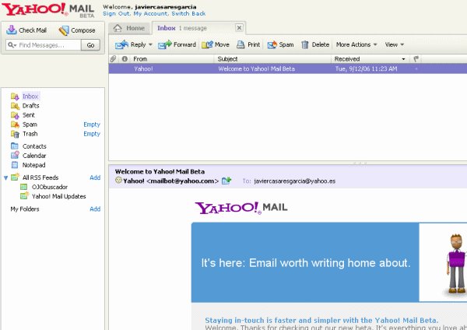Image resolution: width=467 pixels, height=330 pixels.
Task: Click the Received column sort arrow
Action: [403, 59]
